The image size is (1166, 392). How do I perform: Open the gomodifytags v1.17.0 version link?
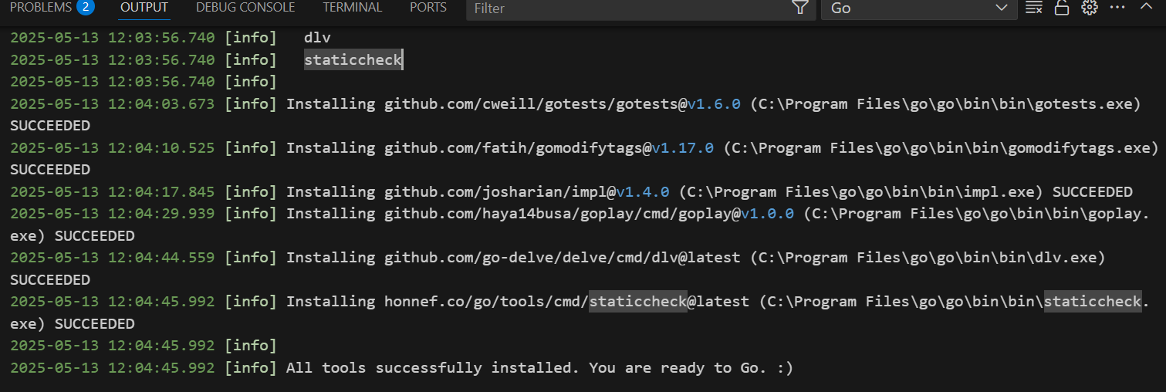click(x=683, y=147)
